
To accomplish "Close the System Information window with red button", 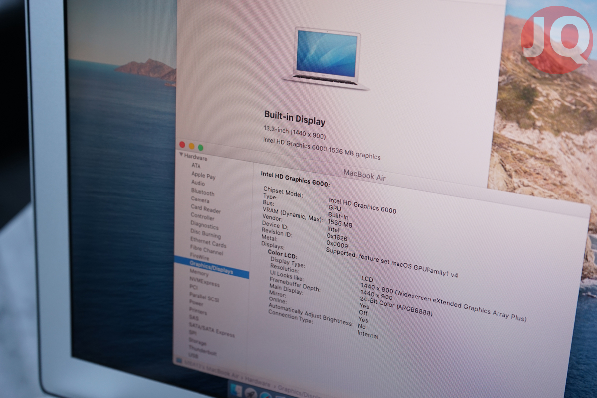I will [x=182, y=145].
